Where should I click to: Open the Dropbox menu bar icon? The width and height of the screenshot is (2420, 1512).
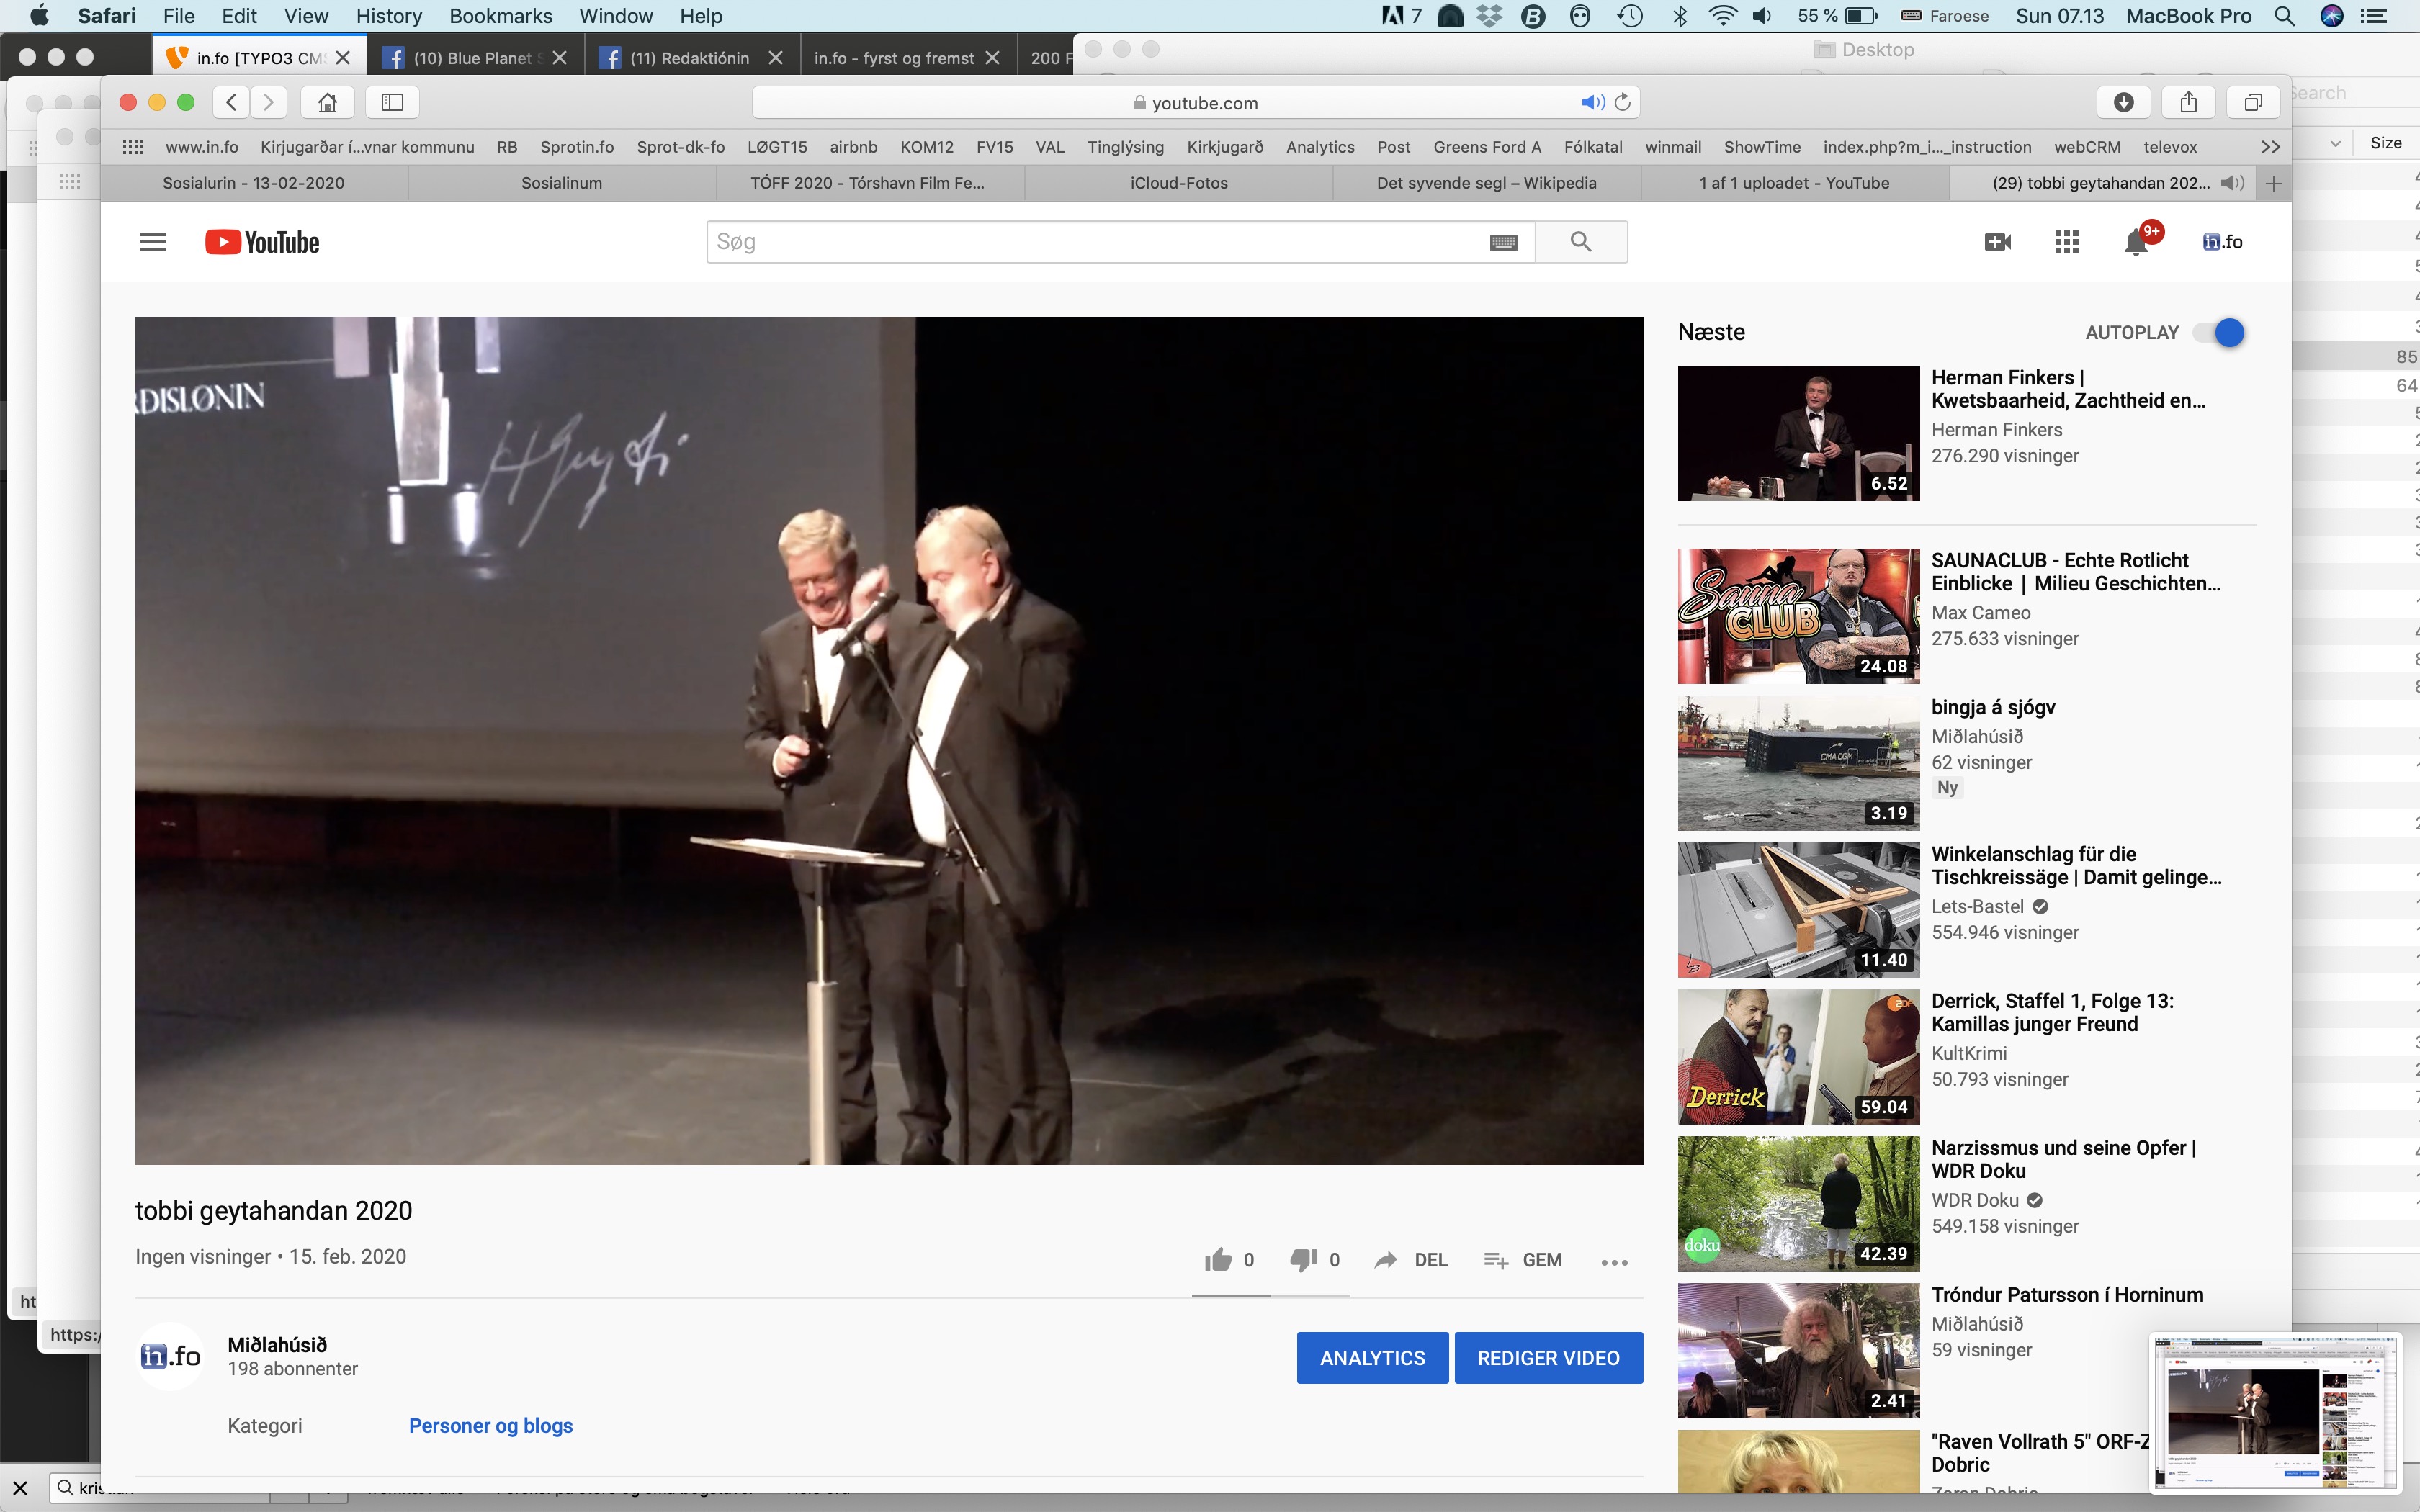pos(1490,16)
